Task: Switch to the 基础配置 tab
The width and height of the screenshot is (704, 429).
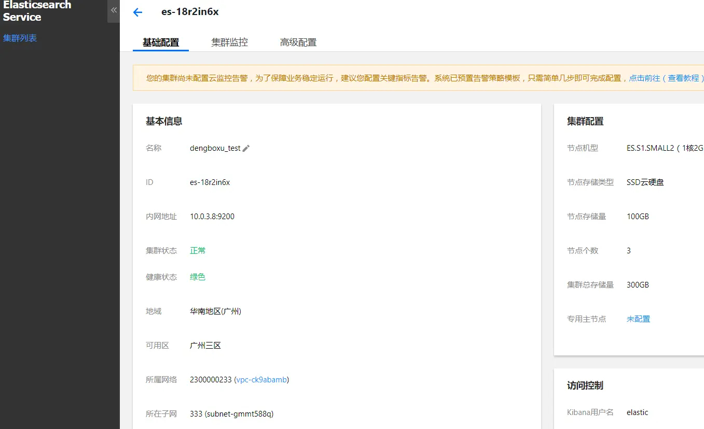Action: [161, 42]
